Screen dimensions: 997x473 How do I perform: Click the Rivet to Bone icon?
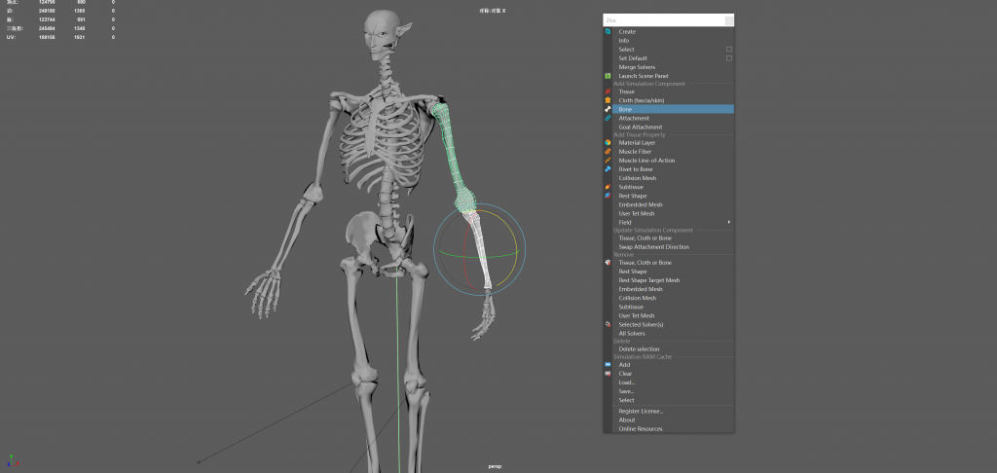608,169
